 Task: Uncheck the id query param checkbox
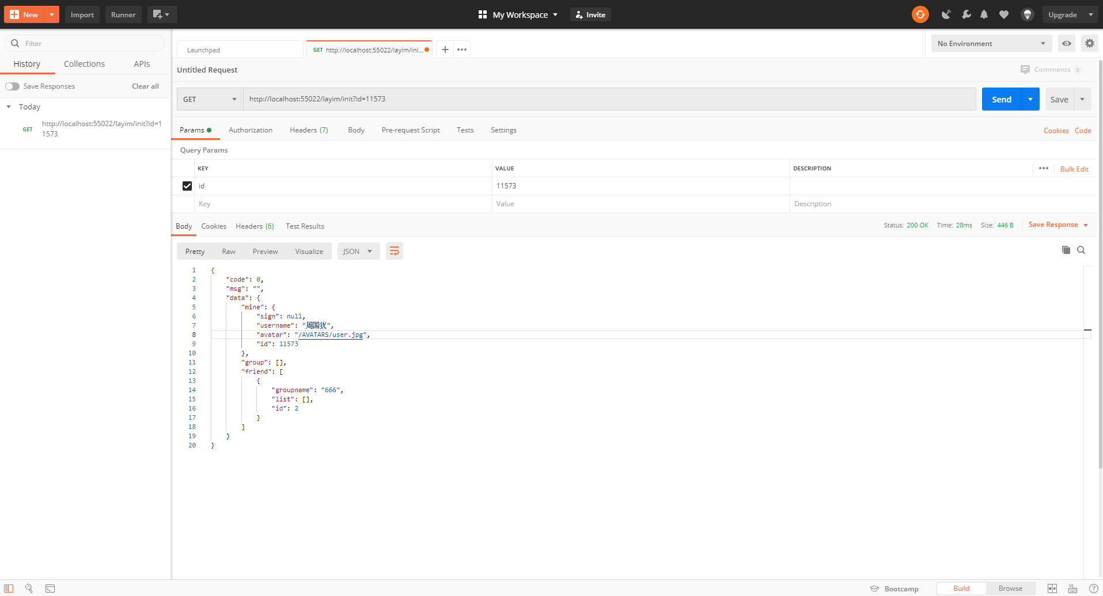click(x=187, y=186)
